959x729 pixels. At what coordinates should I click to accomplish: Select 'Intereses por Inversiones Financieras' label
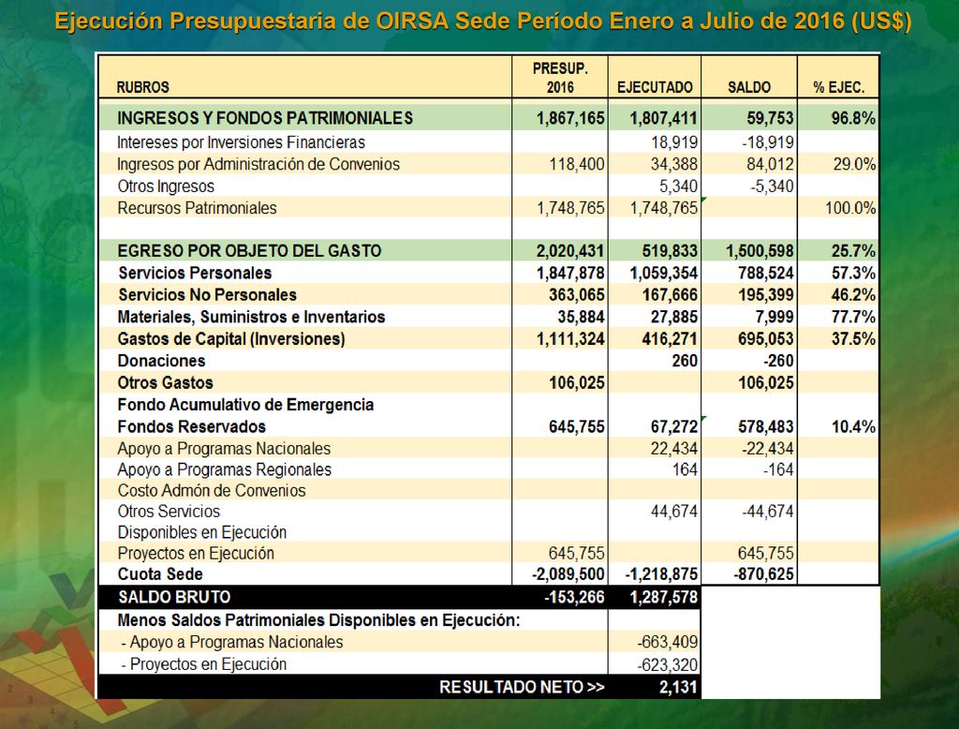click(x=241, y=142)
